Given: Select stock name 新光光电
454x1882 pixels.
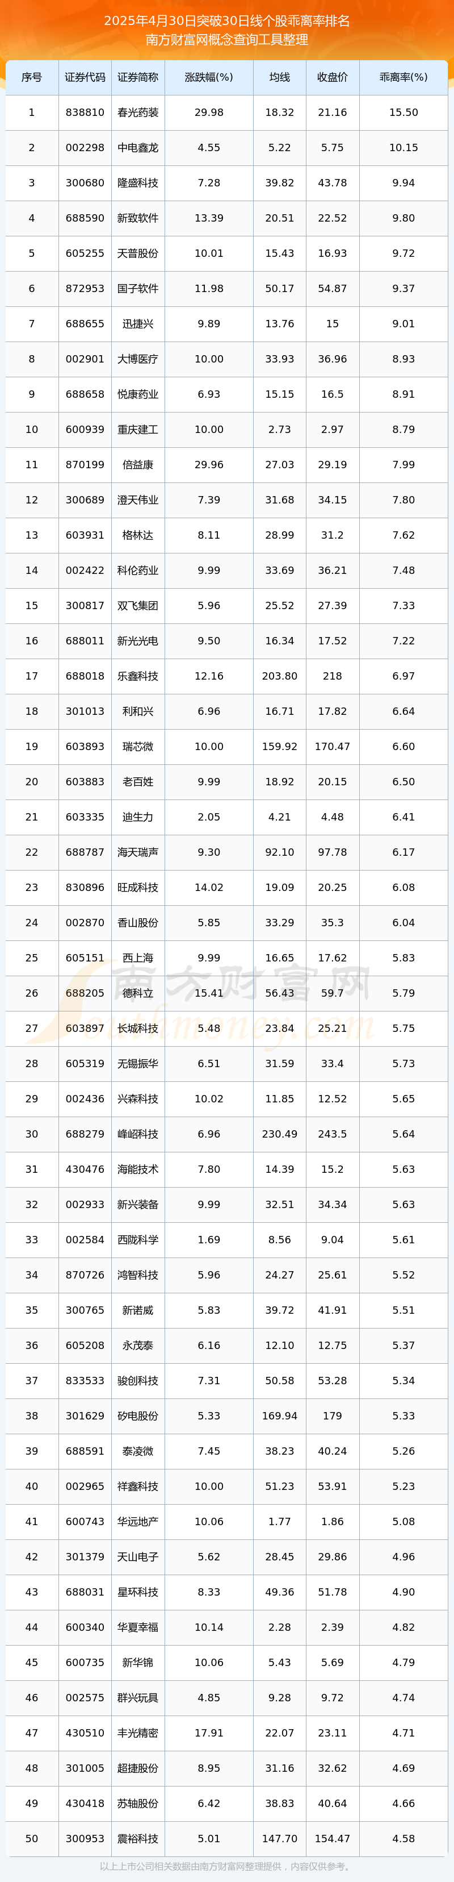Looking at the screenshot, I should (x=138, y=641).
